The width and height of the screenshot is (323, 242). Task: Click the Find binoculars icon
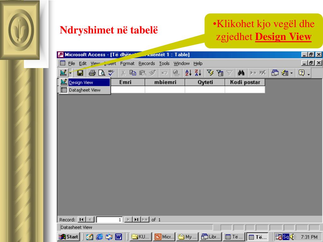coord(241,73)
